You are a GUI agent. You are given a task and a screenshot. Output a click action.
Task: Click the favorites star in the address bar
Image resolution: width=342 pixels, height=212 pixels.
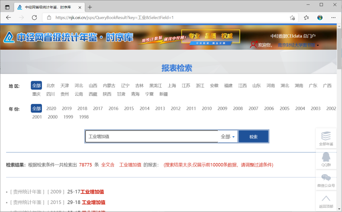click(x=292, y=18)
